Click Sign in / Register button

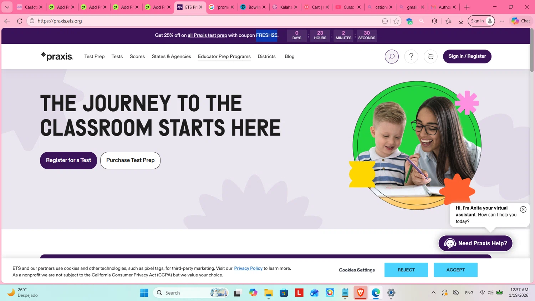point(467,56)
